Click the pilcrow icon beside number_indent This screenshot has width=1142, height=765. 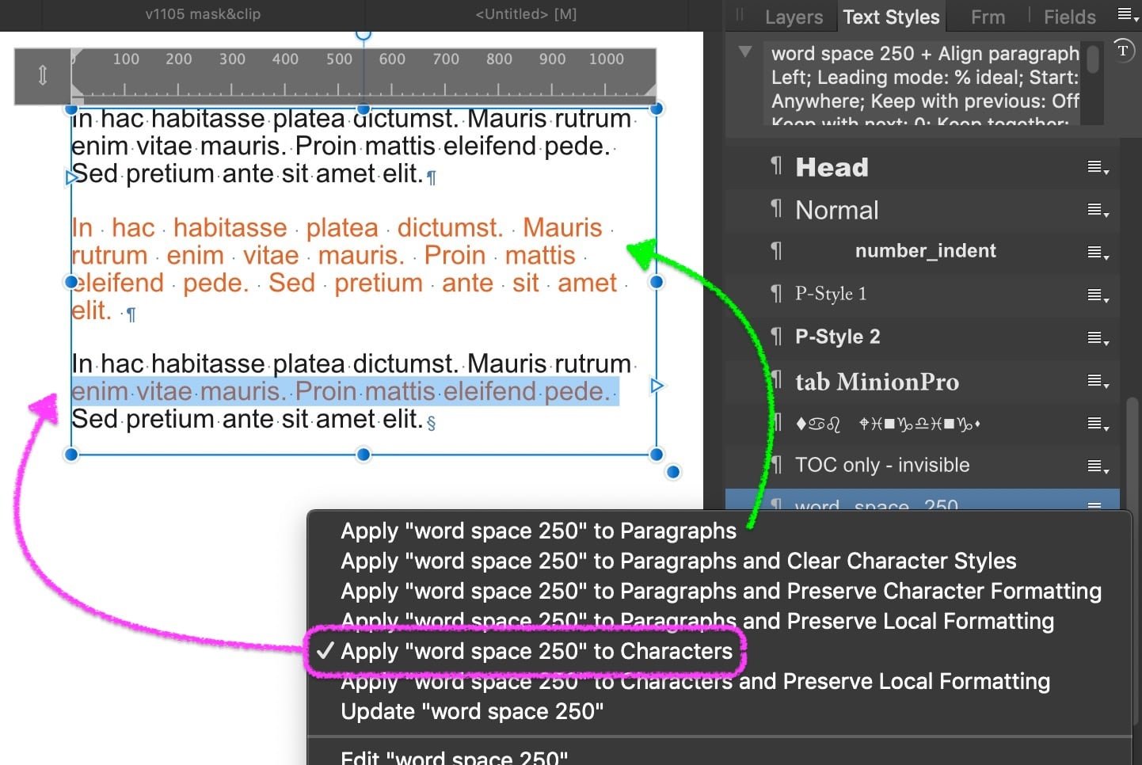click(x=776, y=252)
